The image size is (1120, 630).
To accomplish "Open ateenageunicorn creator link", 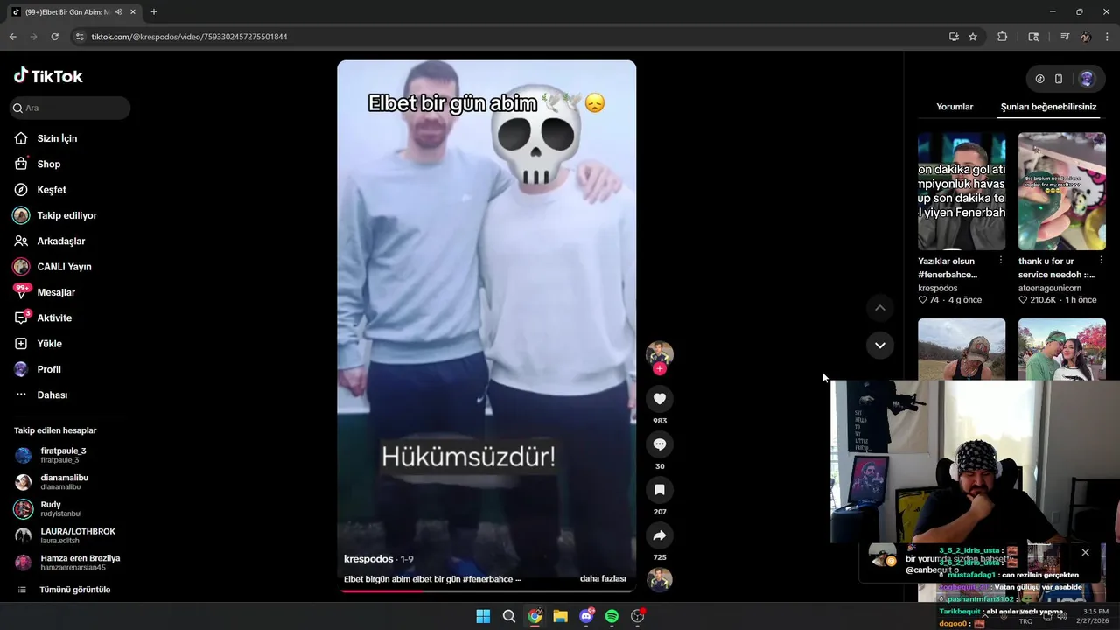I will (1050, 288).
